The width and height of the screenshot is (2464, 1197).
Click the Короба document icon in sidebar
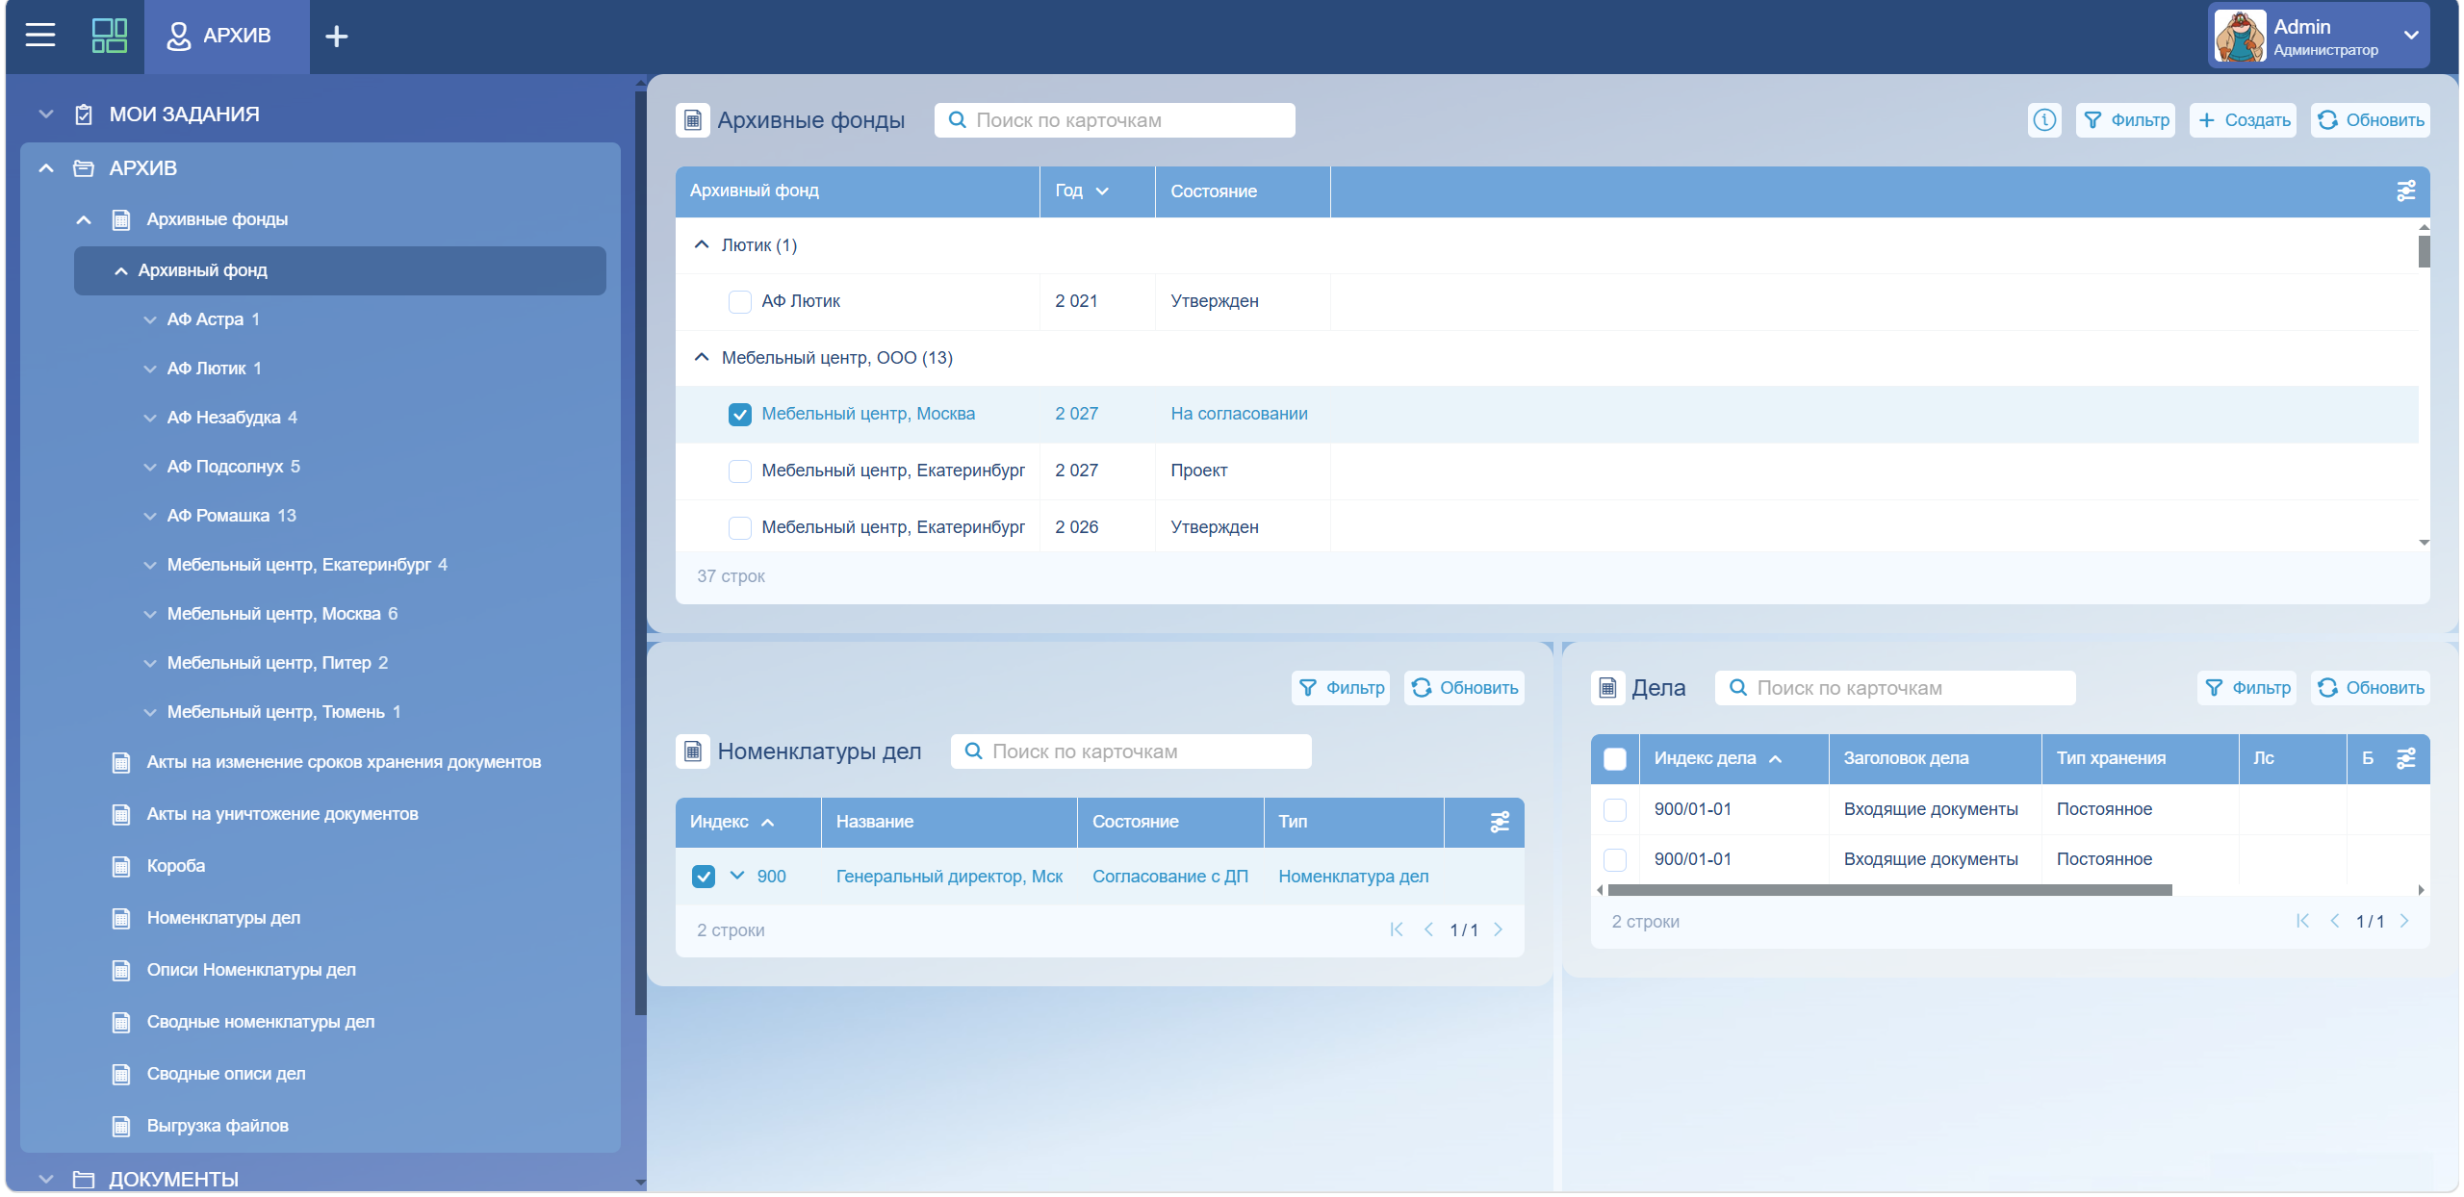click(120, 866)
